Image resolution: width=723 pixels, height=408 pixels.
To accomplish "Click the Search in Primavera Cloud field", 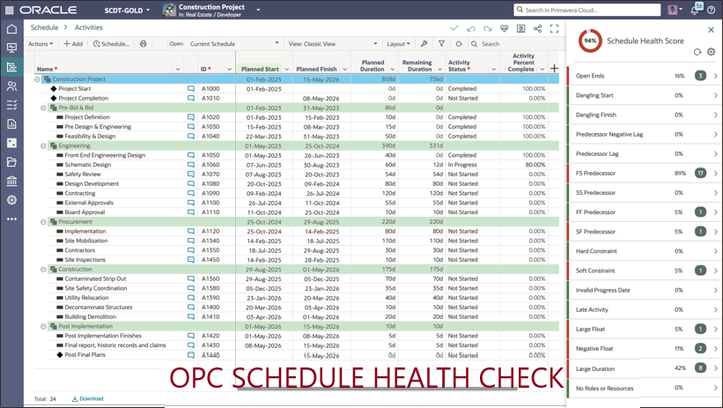I will (x=597, y=11).
